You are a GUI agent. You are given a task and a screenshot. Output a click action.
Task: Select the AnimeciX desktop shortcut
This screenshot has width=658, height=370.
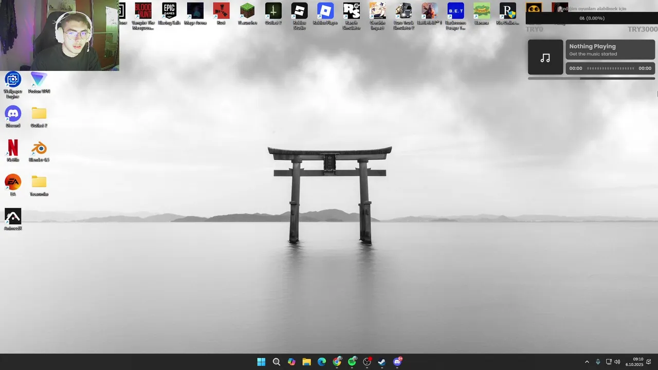click(x=13, y=219)
